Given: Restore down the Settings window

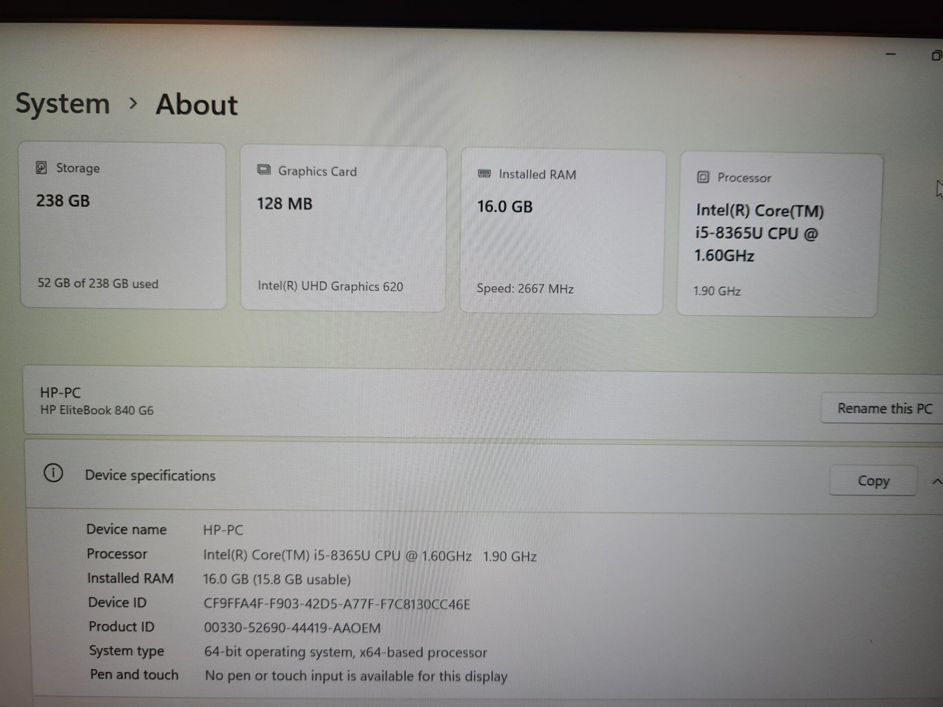Looking at the screenshot, I should pos(937,55).
